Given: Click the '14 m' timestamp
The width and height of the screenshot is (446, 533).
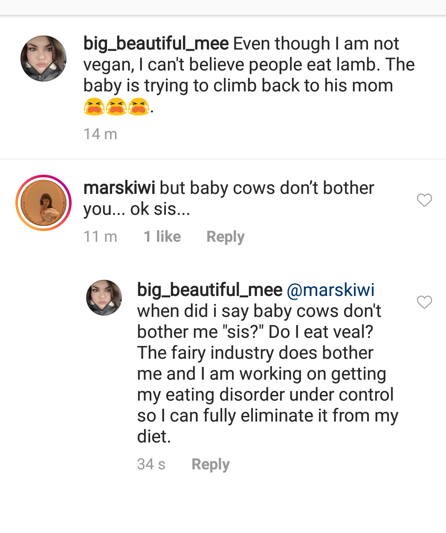Looking at the screenshot, I should point(101,134).
